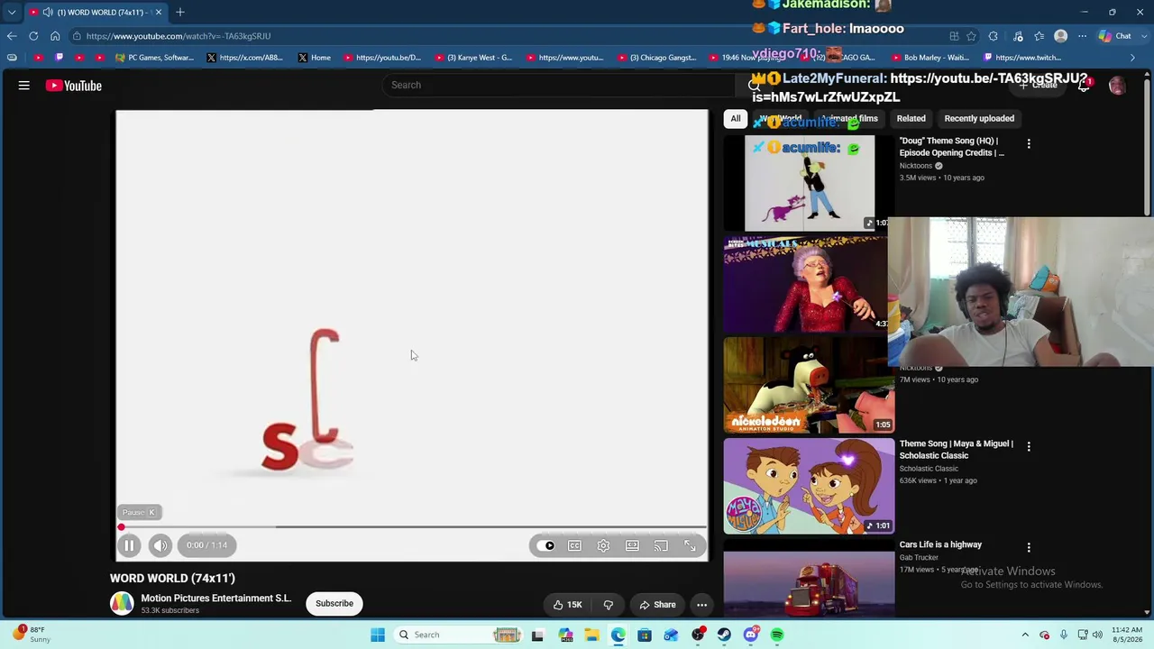Screen dimensions: 1154x649
Task: Open the Kanye West bookmark
Action: [473, 58]
